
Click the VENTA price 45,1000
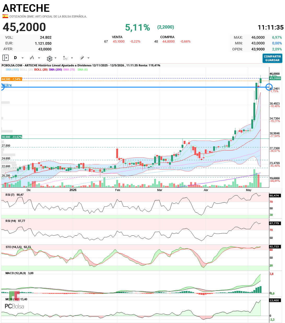click(119, 42)
